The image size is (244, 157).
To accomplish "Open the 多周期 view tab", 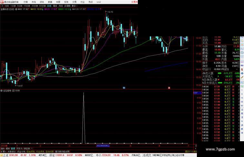I will click(67, 6).
